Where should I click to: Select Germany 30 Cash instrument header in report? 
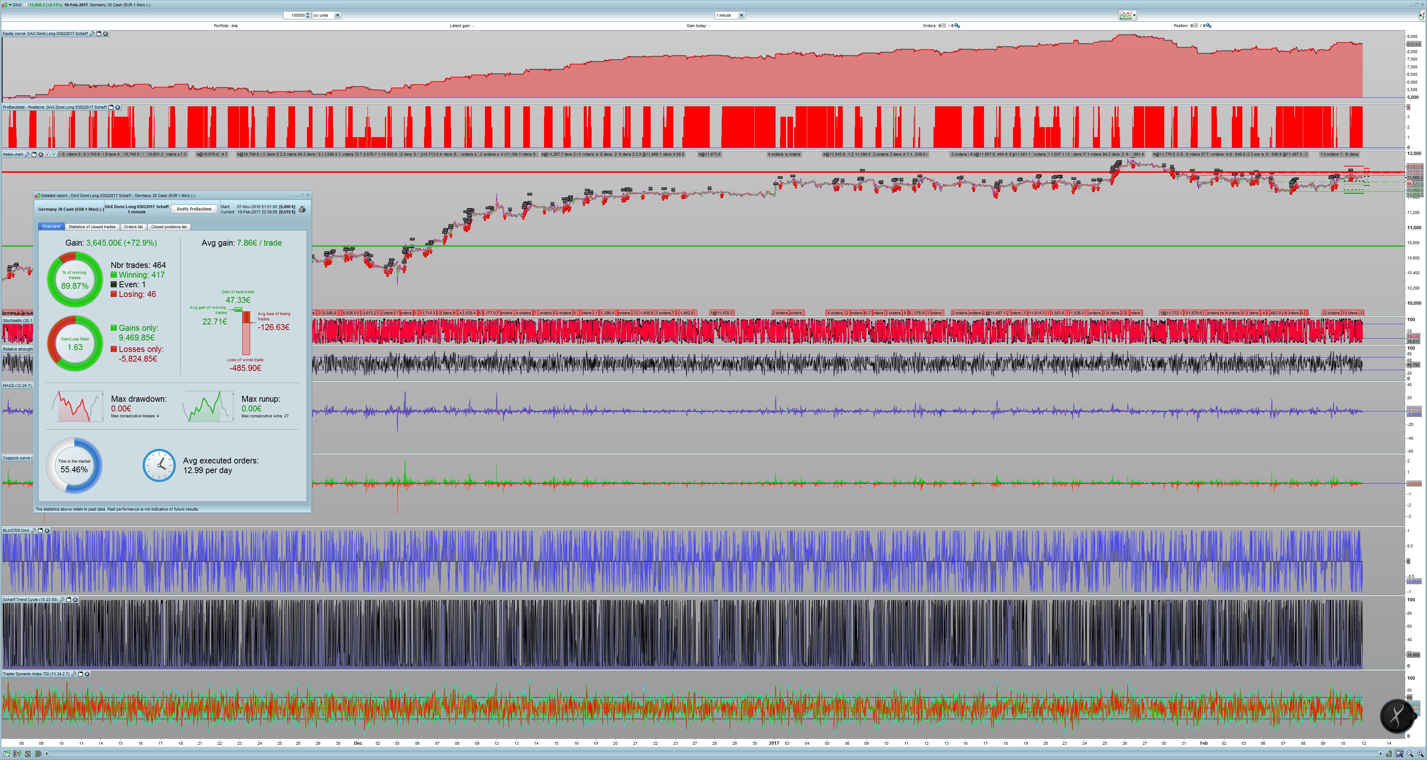click(x=71, y=209)
